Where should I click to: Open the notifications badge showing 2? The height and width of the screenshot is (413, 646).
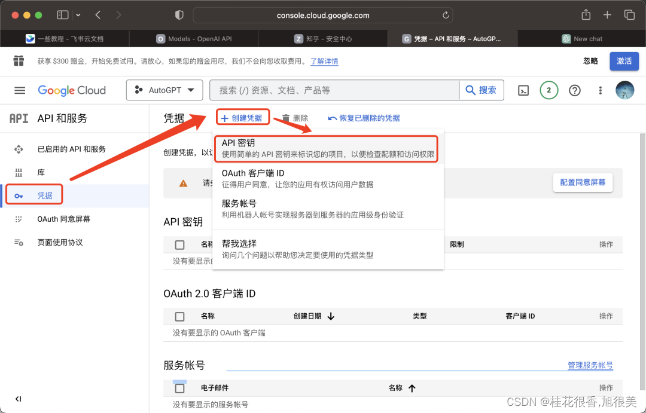(549, 90)
